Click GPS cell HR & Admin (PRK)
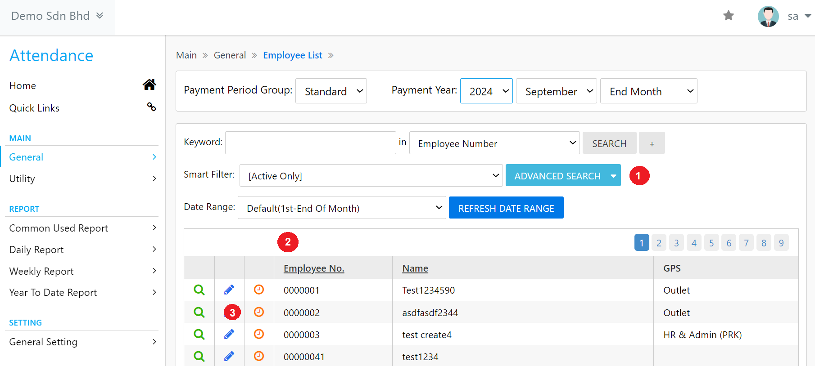Viewport: 815px width, 366px height. point(702,335)
